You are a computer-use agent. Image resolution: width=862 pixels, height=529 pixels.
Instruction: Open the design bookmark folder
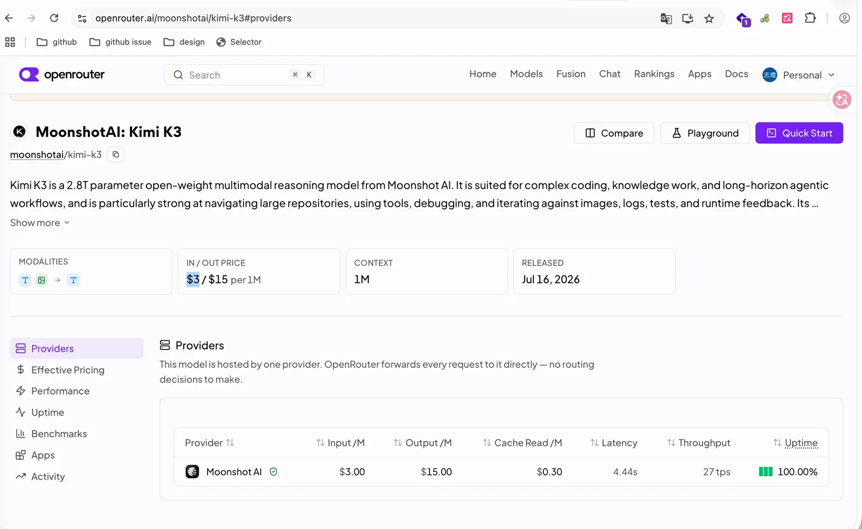(x=184, y=42)
